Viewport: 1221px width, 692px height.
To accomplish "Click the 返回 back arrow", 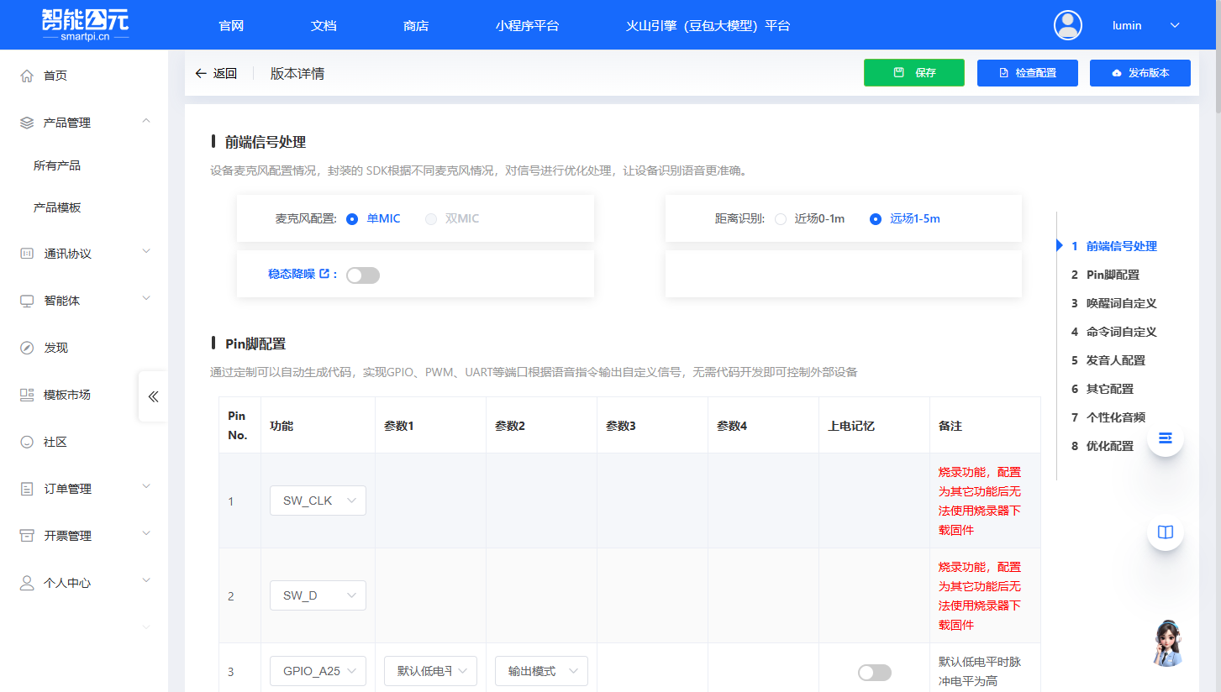I will pos(200,73).
